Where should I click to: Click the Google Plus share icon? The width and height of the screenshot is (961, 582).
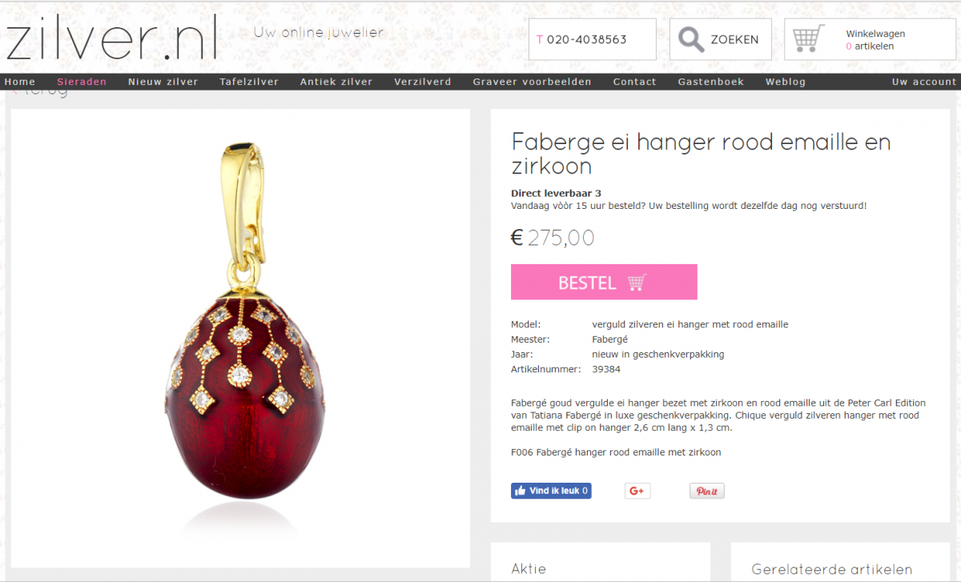(x=637, y=491)
